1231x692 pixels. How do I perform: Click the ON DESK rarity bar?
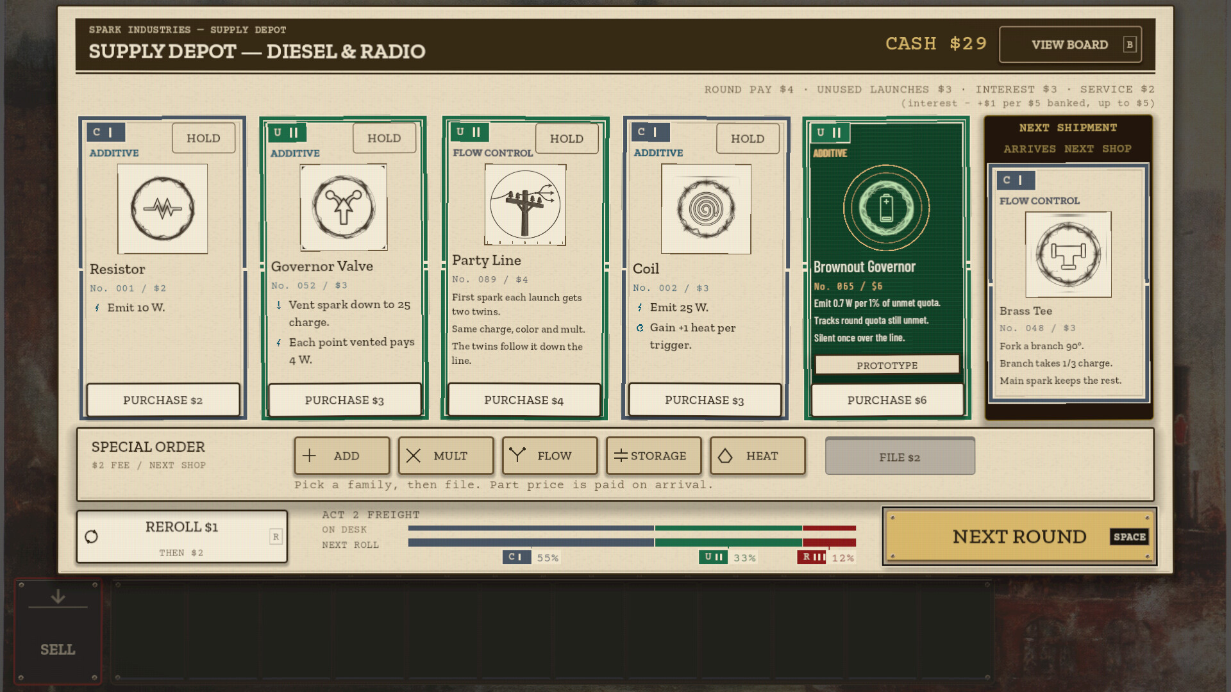[x=632, y=529]
